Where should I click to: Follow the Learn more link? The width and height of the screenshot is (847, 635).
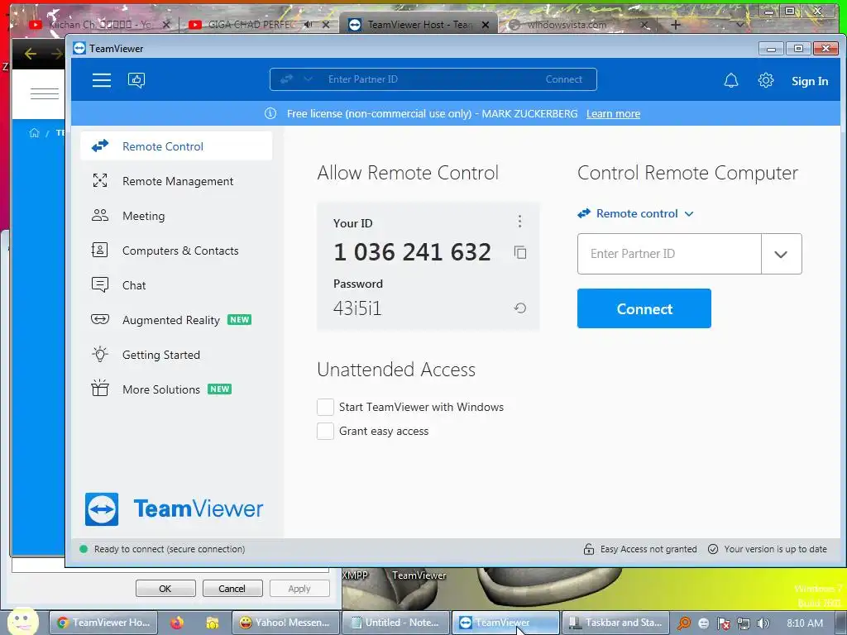pyautogui.click(x=613, y=114)
